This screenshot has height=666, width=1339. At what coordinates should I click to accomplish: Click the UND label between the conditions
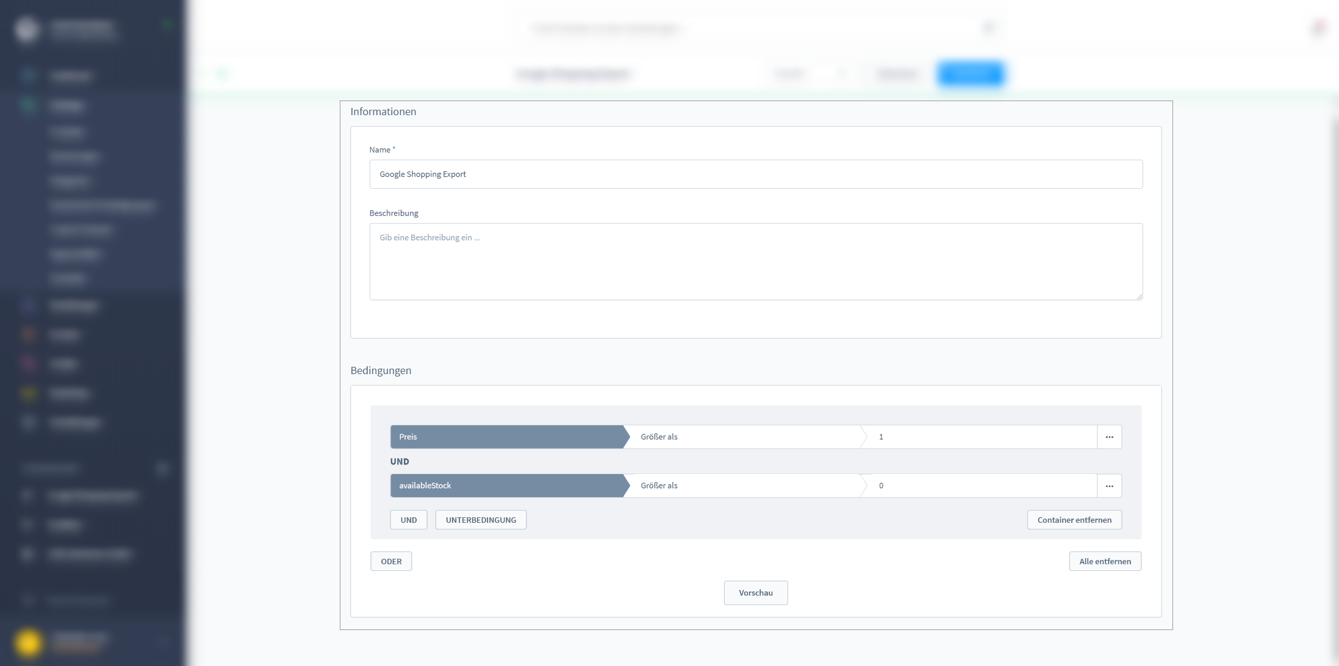(x=400, y=461)
